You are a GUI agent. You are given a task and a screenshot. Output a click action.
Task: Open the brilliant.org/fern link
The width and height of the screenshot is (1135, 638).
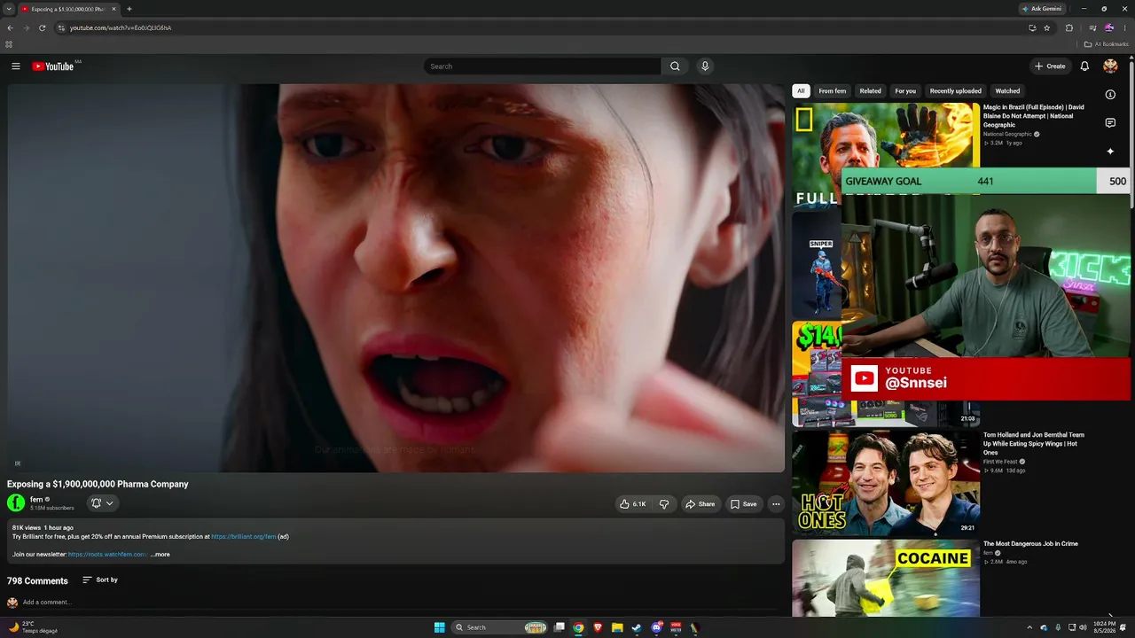click(x=244, y=537)
